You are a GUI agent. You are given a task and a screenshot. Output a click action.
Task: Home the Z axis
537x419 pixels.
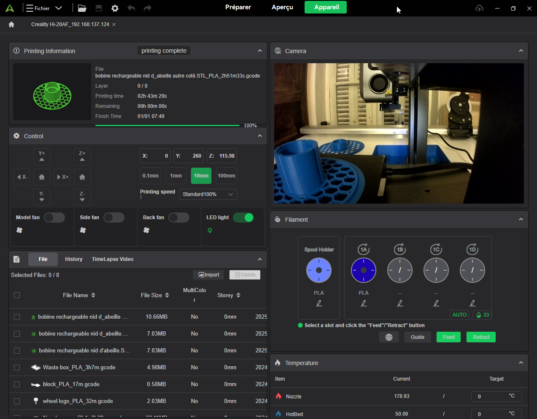tap(82, 177)
